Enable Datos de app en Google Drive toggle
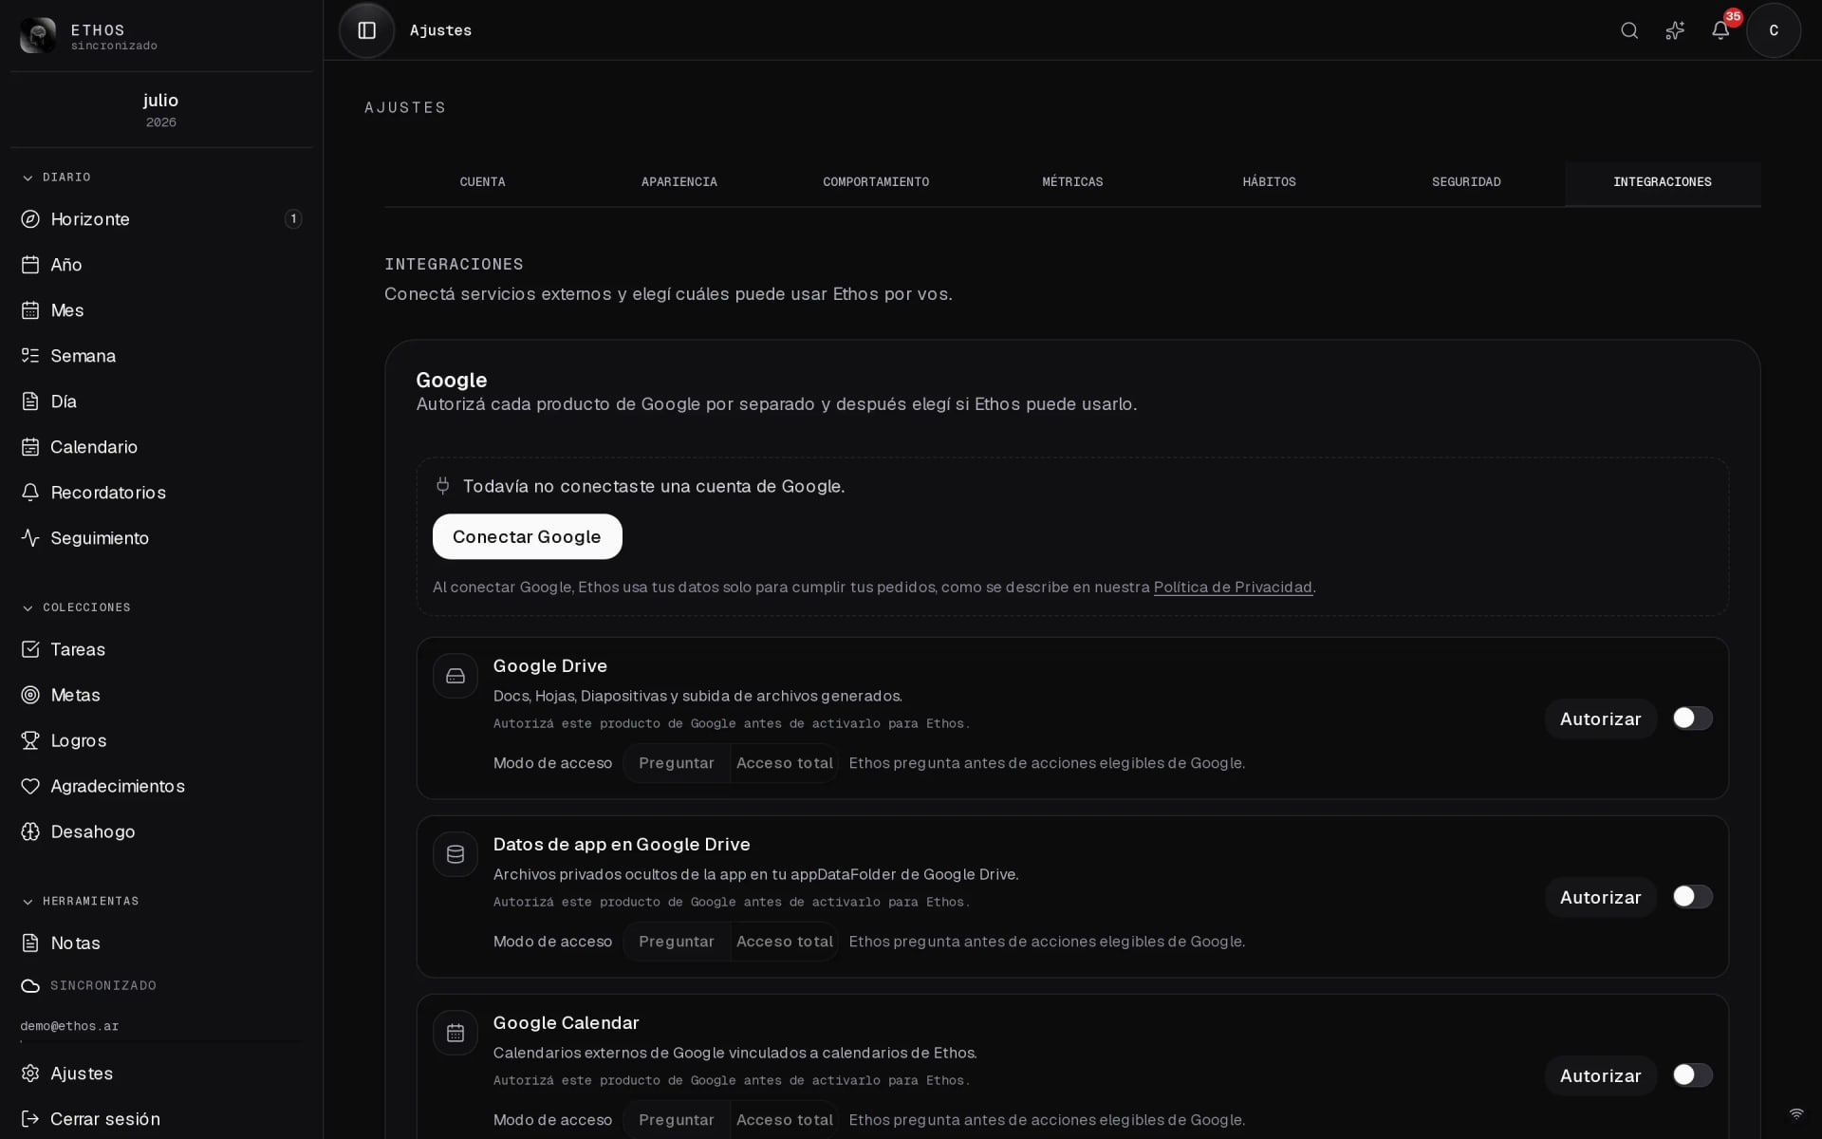The width and height of the screenshot is (1822, 1139). pos(1692,897)
